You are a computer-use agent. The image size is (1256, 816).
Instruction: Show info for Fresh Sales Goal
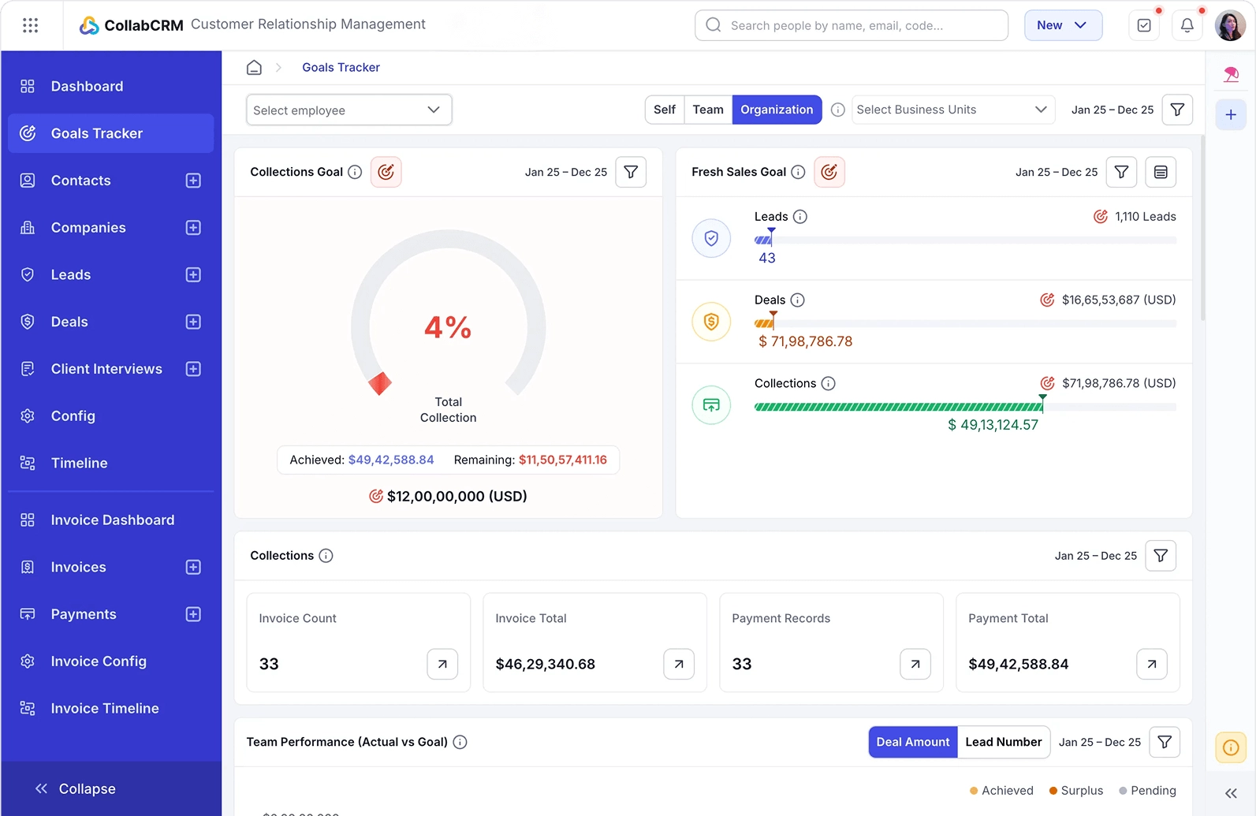tap(798, 172)
